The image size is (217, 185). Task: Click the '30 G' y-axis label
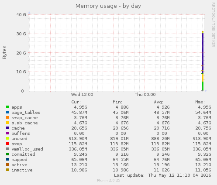21,34
